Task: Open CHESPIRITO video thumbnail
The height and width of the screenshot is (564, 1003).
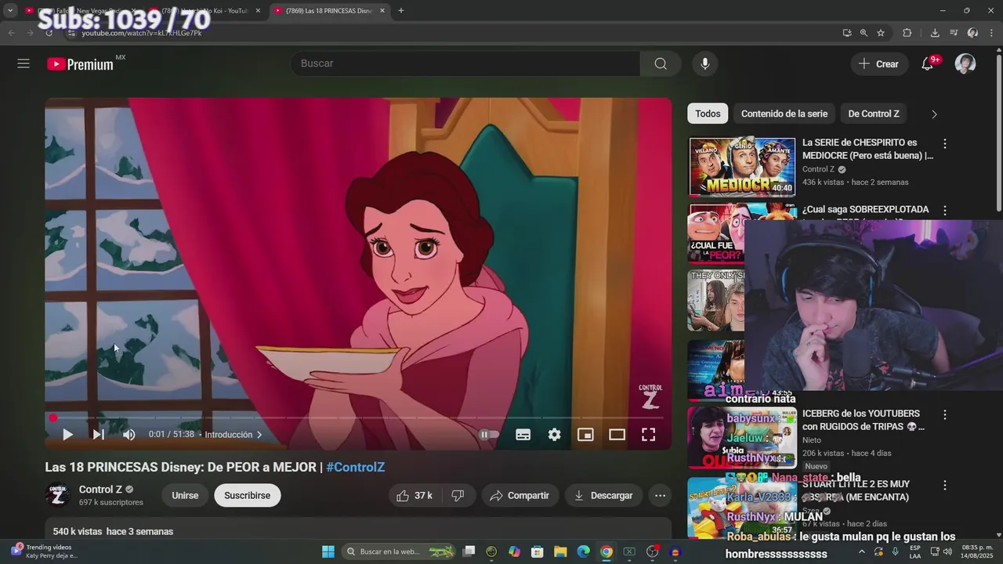Action: point(742,166)
